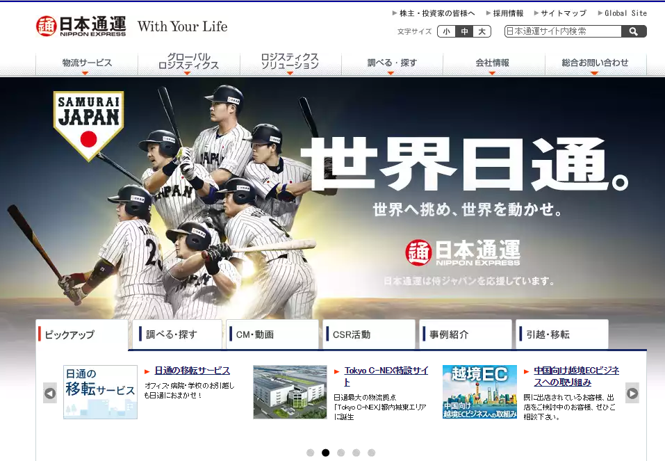Click the Nippon Express logo in header

pyautogui.click(x=81, y=26)
